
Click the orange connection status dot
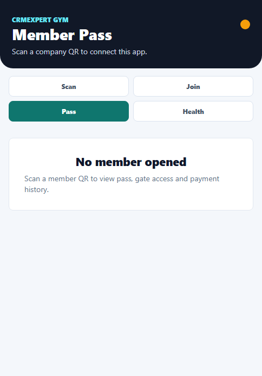point(245,24)
